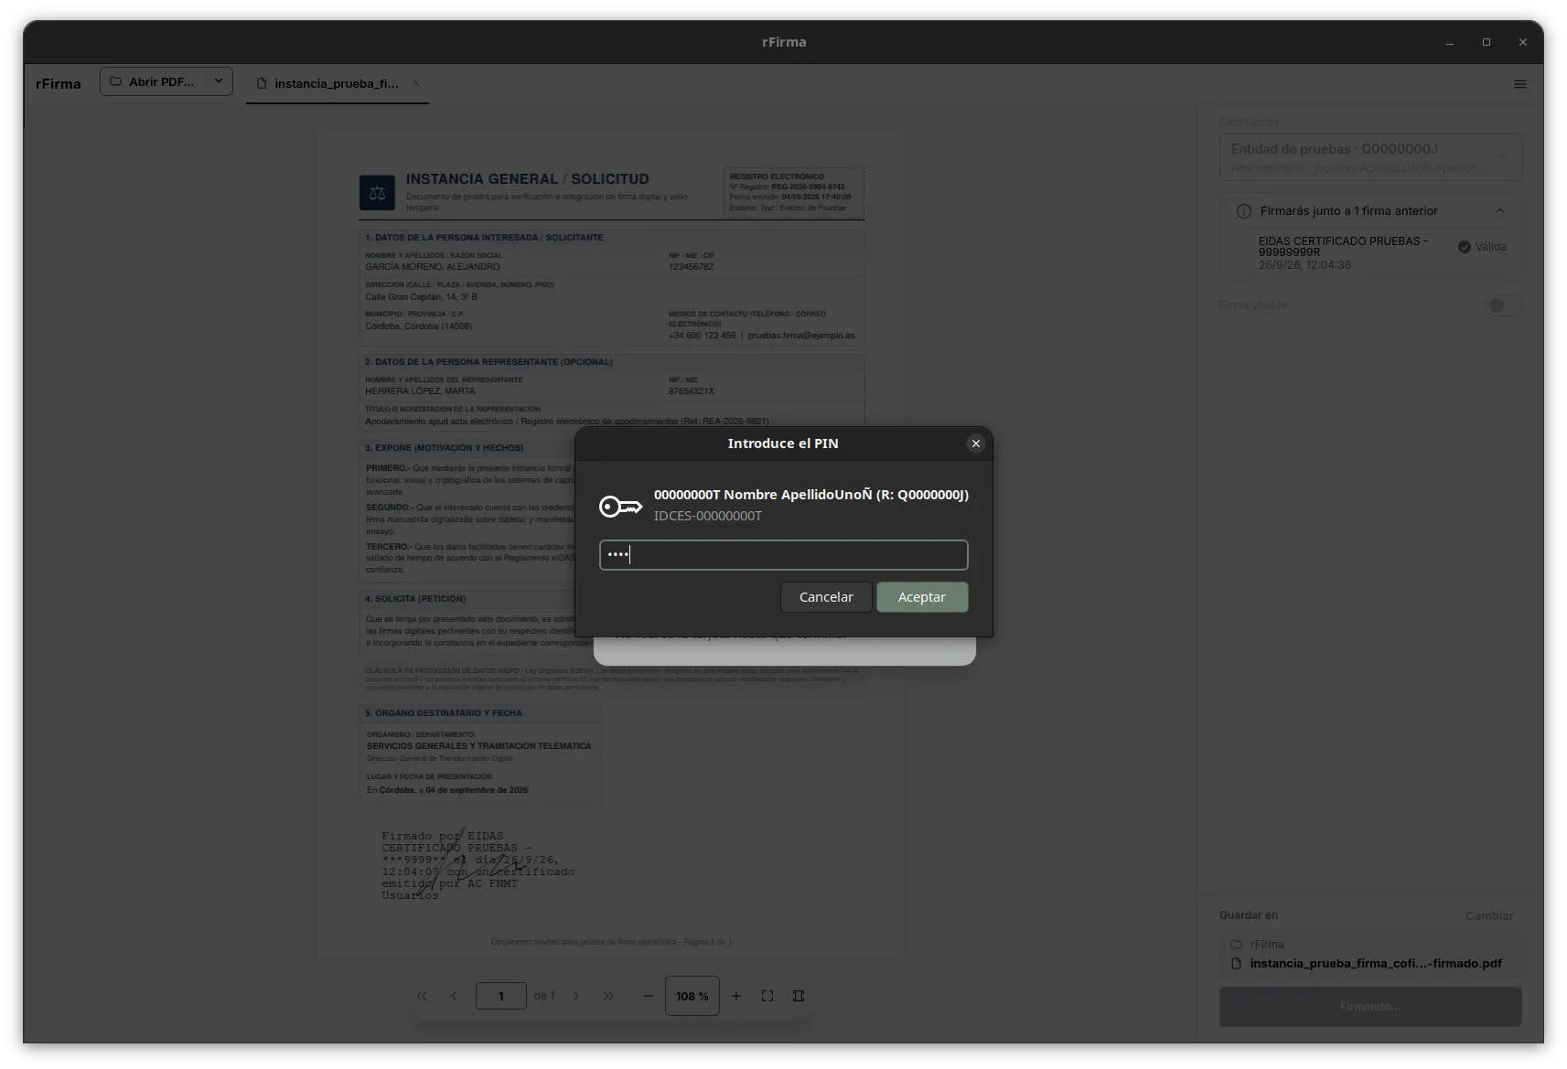Click the fit-to-page icon
Viewport: 1567px width, 1069px height.
tap(767, 996)
